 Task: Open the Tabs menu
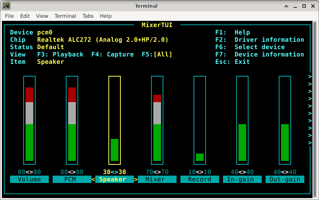[x=88, y=16]
